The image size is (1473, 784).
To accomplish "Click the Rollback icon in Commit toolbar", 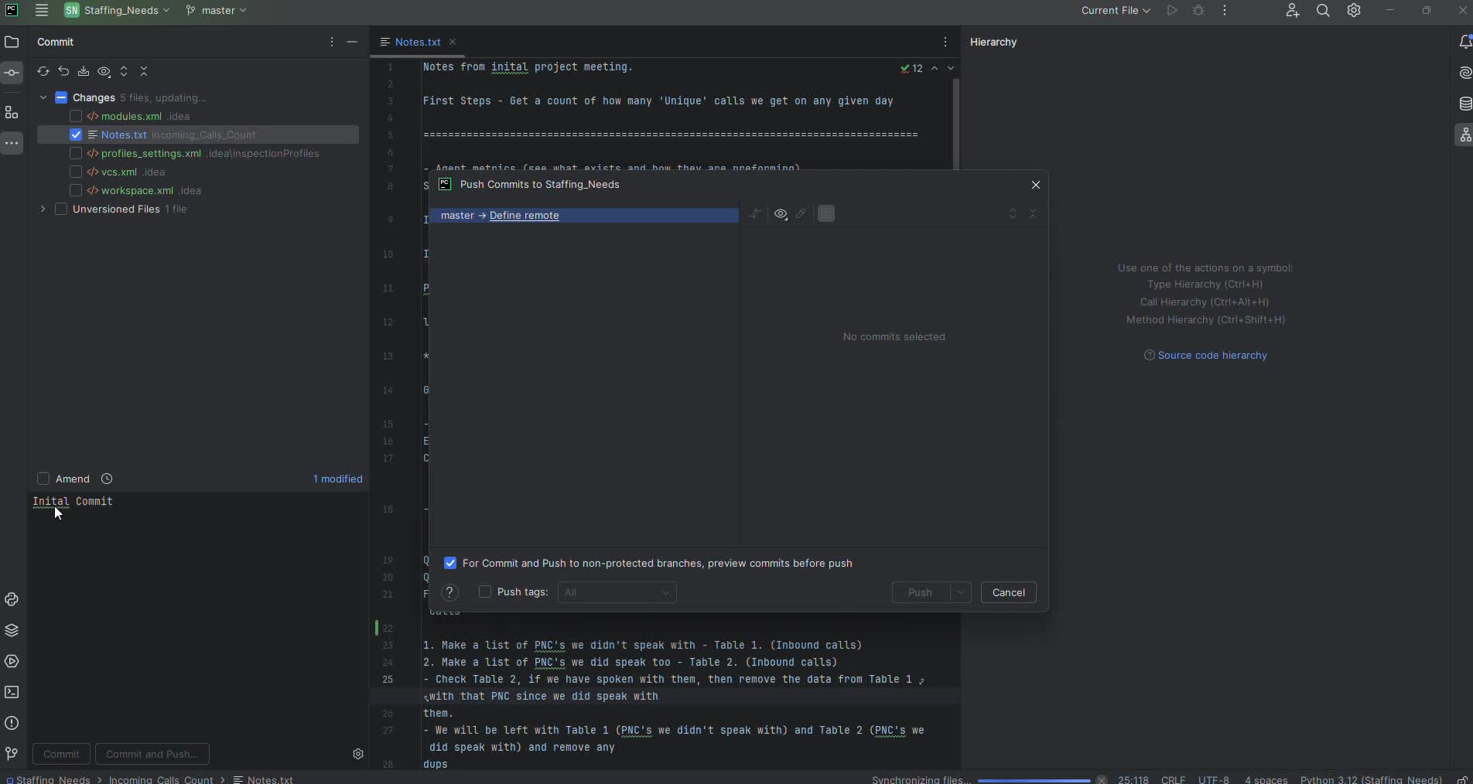I will [63, 72].
